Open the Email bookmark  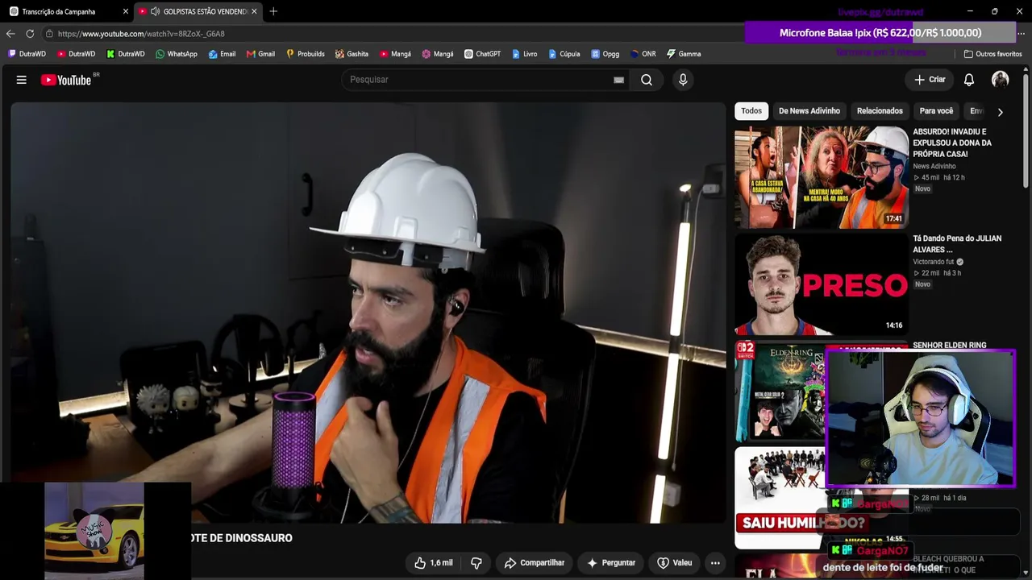point(222,54)
